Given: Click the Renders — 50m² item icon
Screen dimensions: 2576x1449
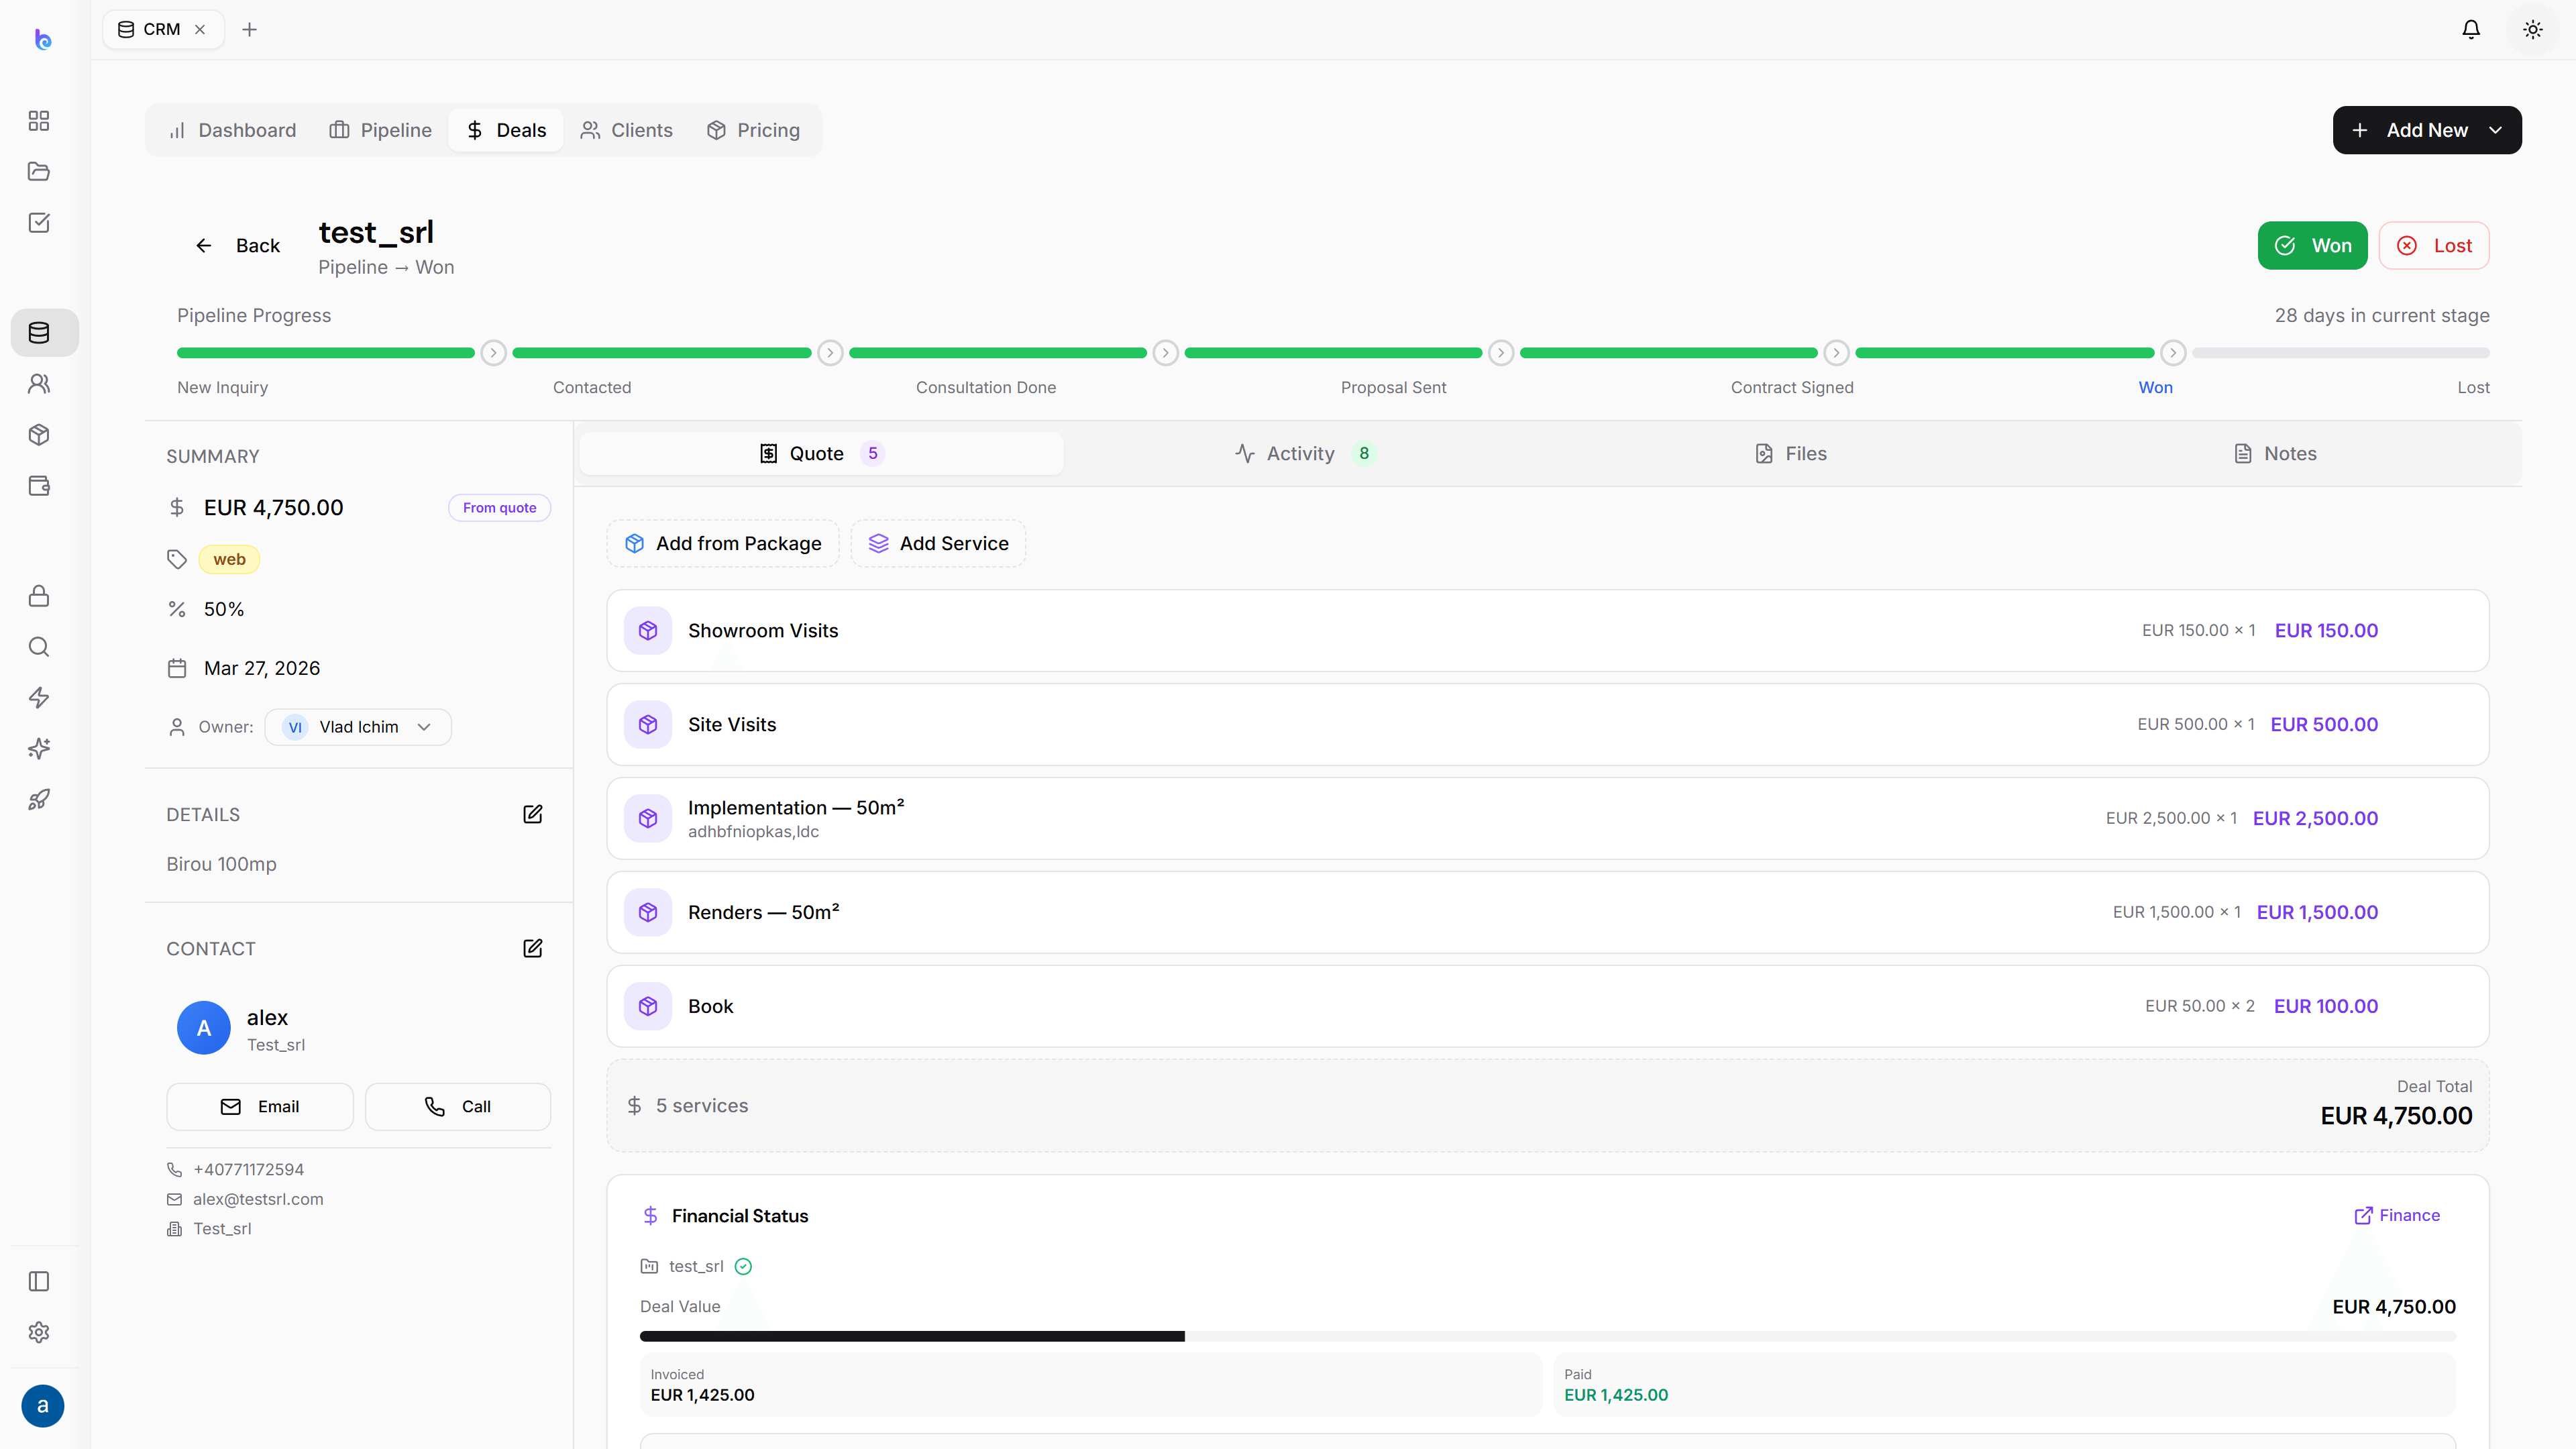Looking at the screenshot, I should (648, 913).
